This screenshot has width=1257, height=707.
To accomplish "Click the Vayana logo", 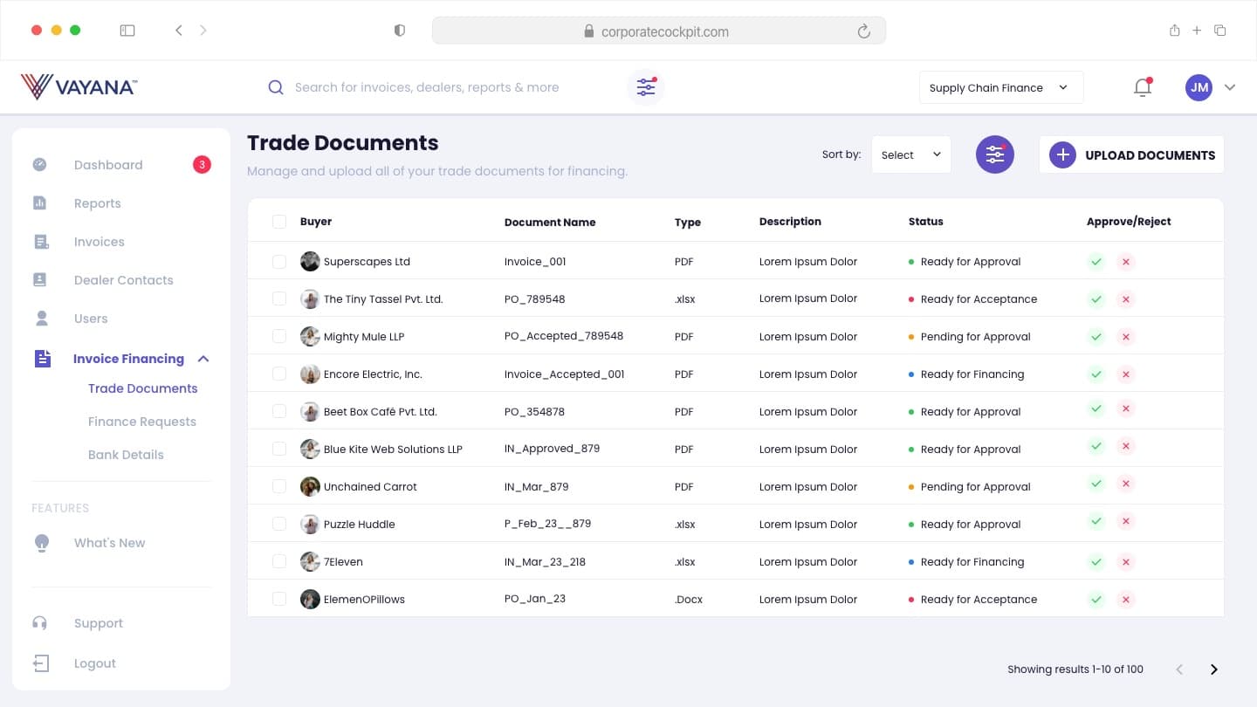I will click(x=79, y=86).
